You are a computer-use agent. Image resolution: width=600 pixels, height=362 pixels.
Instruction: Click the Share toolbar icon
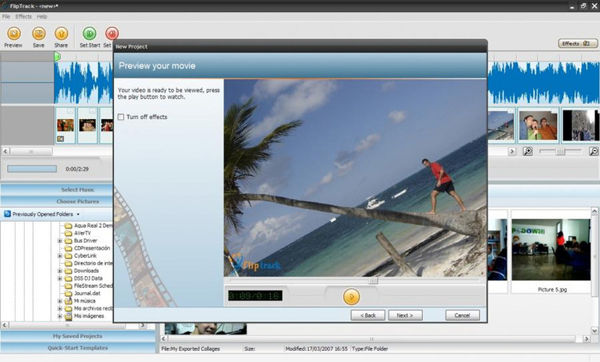click(61, 34)
